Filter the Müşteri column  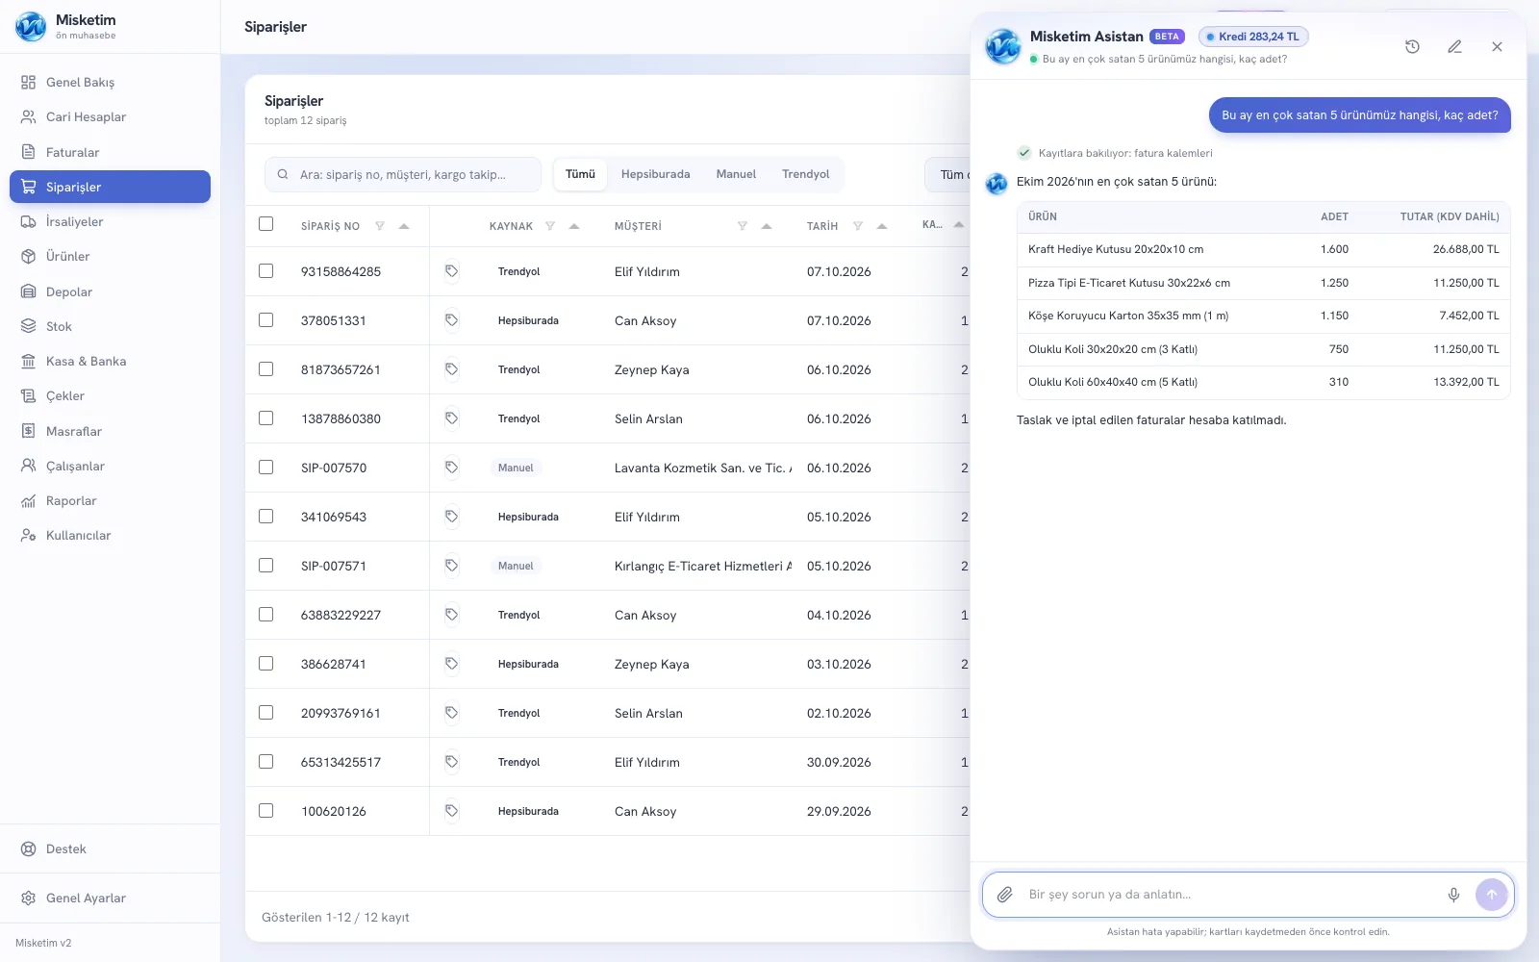[x=743, y=226]
